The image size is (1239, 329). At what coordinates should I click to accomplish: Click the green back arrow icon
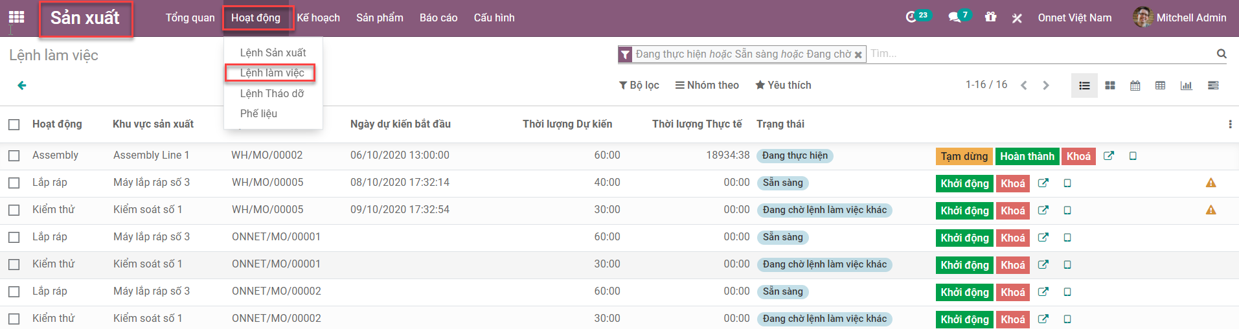[22, 85]
